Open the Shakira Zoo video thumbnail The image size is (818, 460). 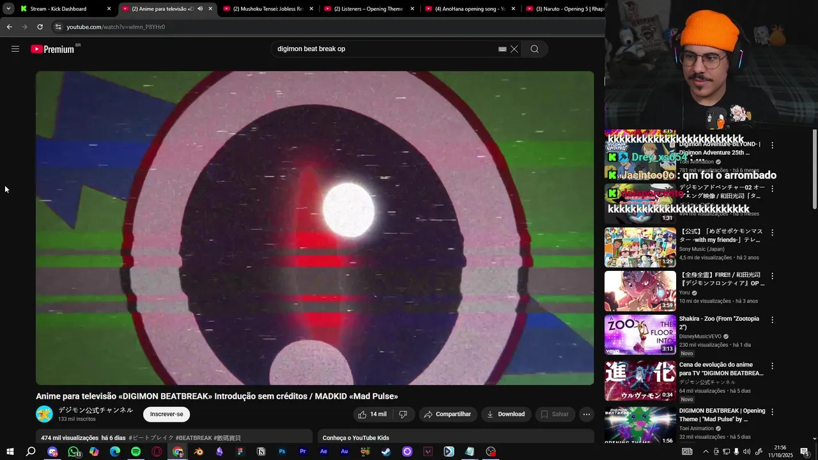[x=640, y=334]
